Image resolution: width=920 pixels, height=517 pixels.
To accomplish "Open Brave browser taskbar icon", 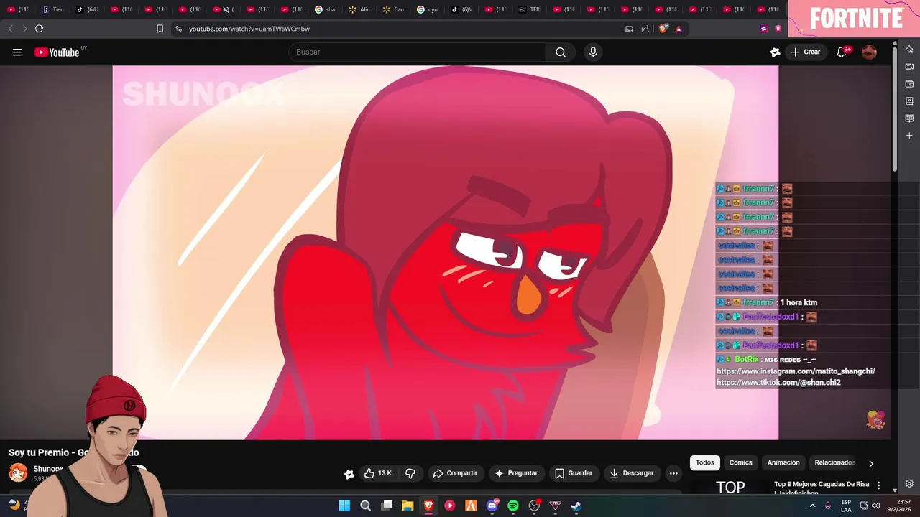I will 428,506.
